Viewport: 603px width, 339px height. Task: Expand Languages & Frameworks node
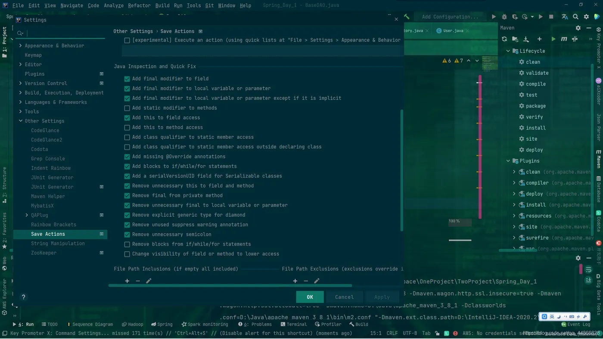pos(20,102)
